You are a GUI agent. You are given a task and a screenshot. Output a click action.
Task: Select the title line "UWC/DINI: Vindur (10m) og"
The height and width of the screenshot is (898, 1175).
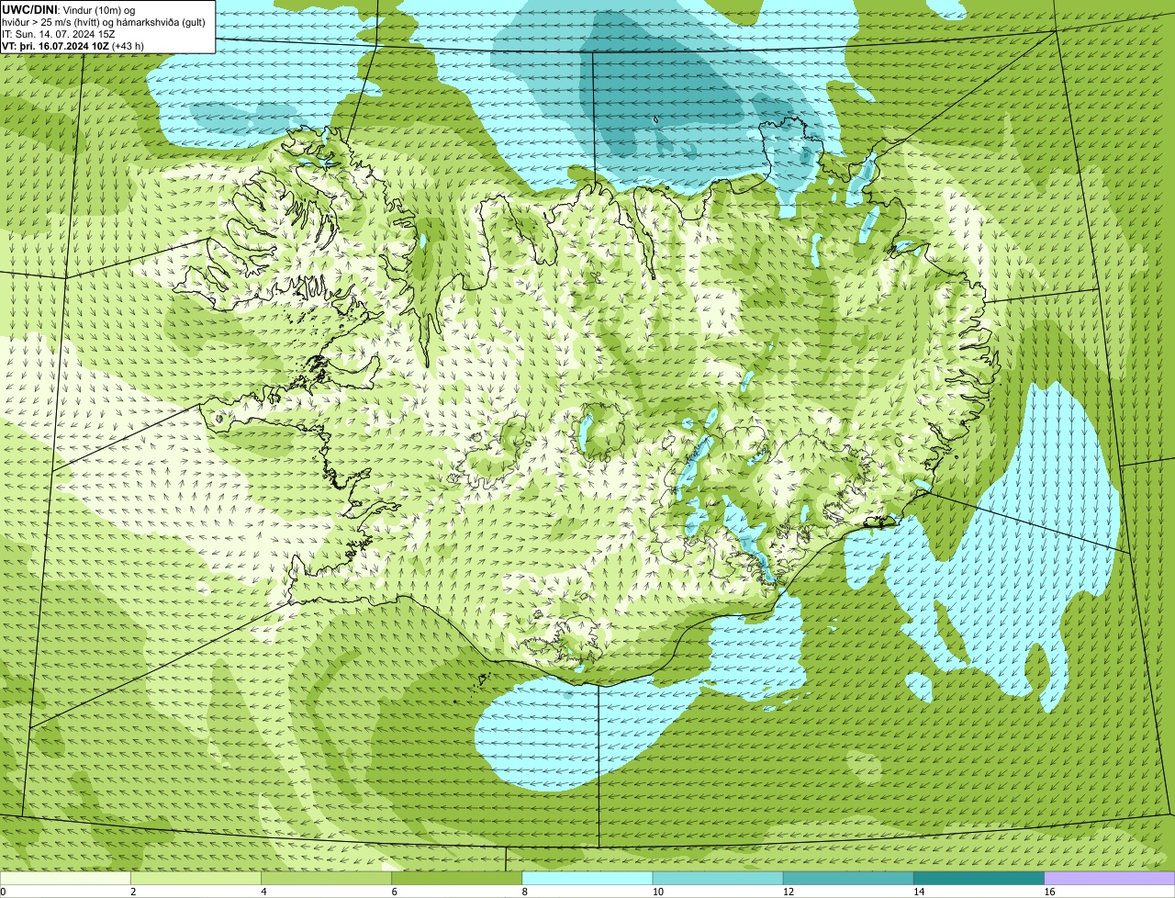[69, 10]
